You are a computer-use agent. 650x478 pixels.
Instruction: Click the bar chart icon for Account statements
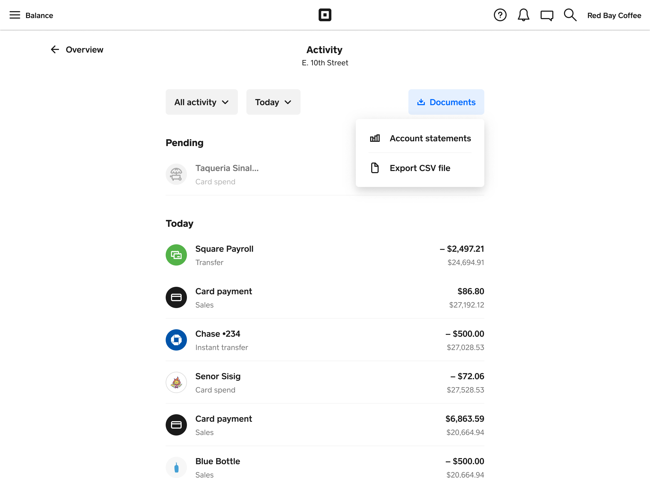click(x=375, y=138)
